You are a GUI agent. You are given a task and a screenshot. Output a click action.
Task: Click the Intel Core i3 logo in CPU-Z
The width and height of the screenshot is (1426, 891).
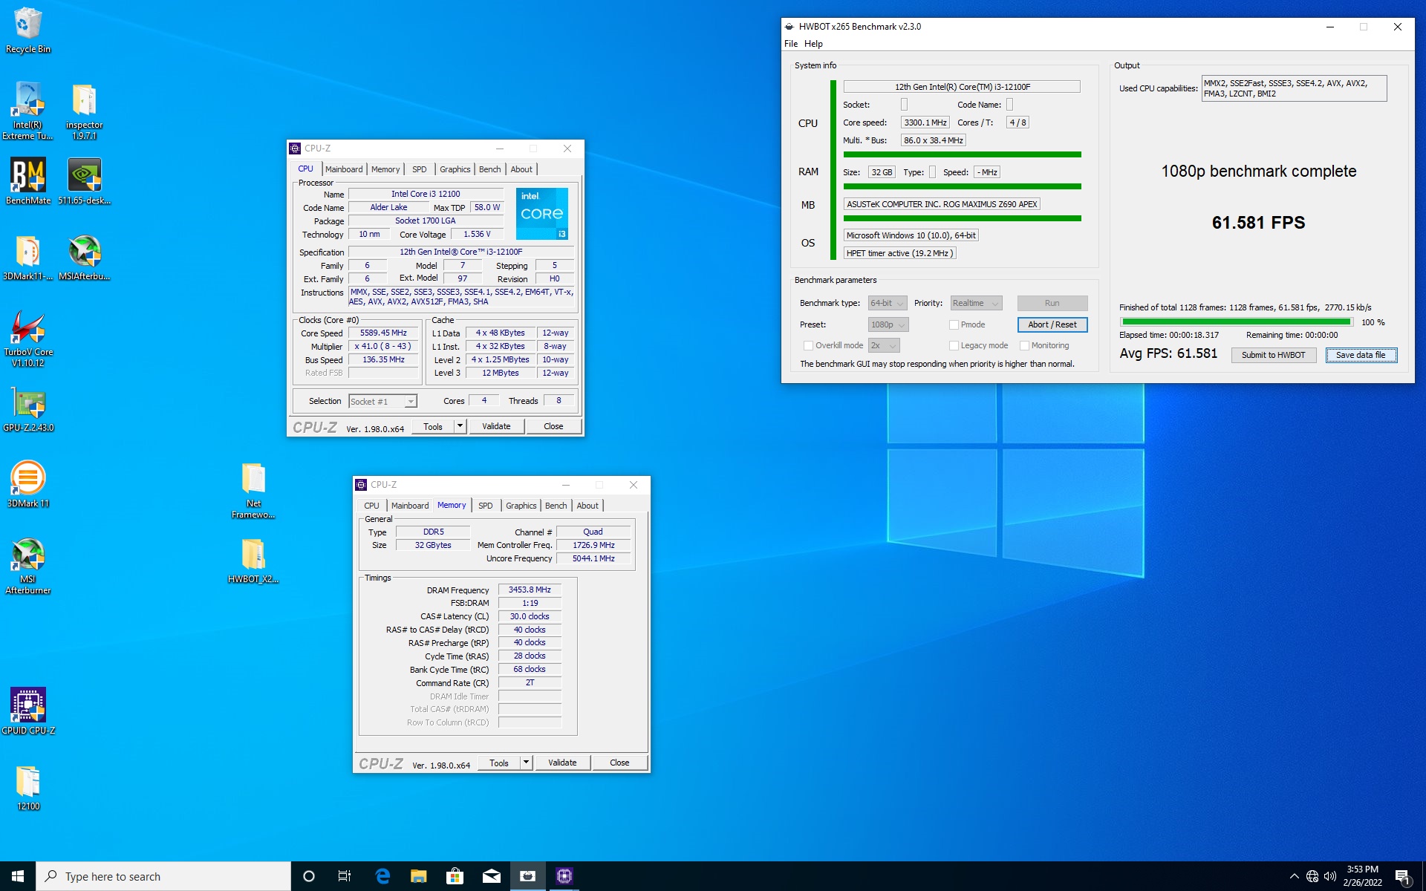[x=542, y=214]
